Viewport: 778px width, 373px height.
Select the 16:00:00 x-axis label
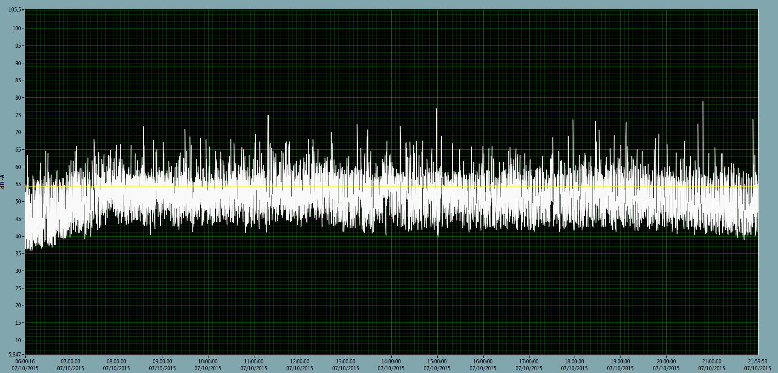pyautogui.click(x=483, y=362)
